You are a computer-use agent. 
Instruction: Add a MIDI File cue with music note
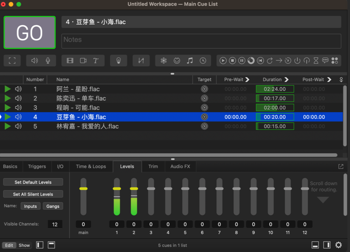click(x=190, y=61)
